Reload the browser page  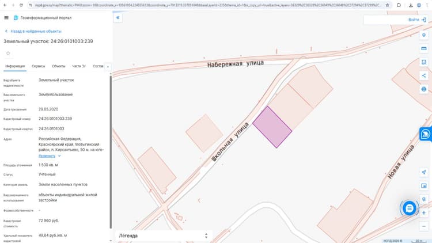(x=21, y=5)
